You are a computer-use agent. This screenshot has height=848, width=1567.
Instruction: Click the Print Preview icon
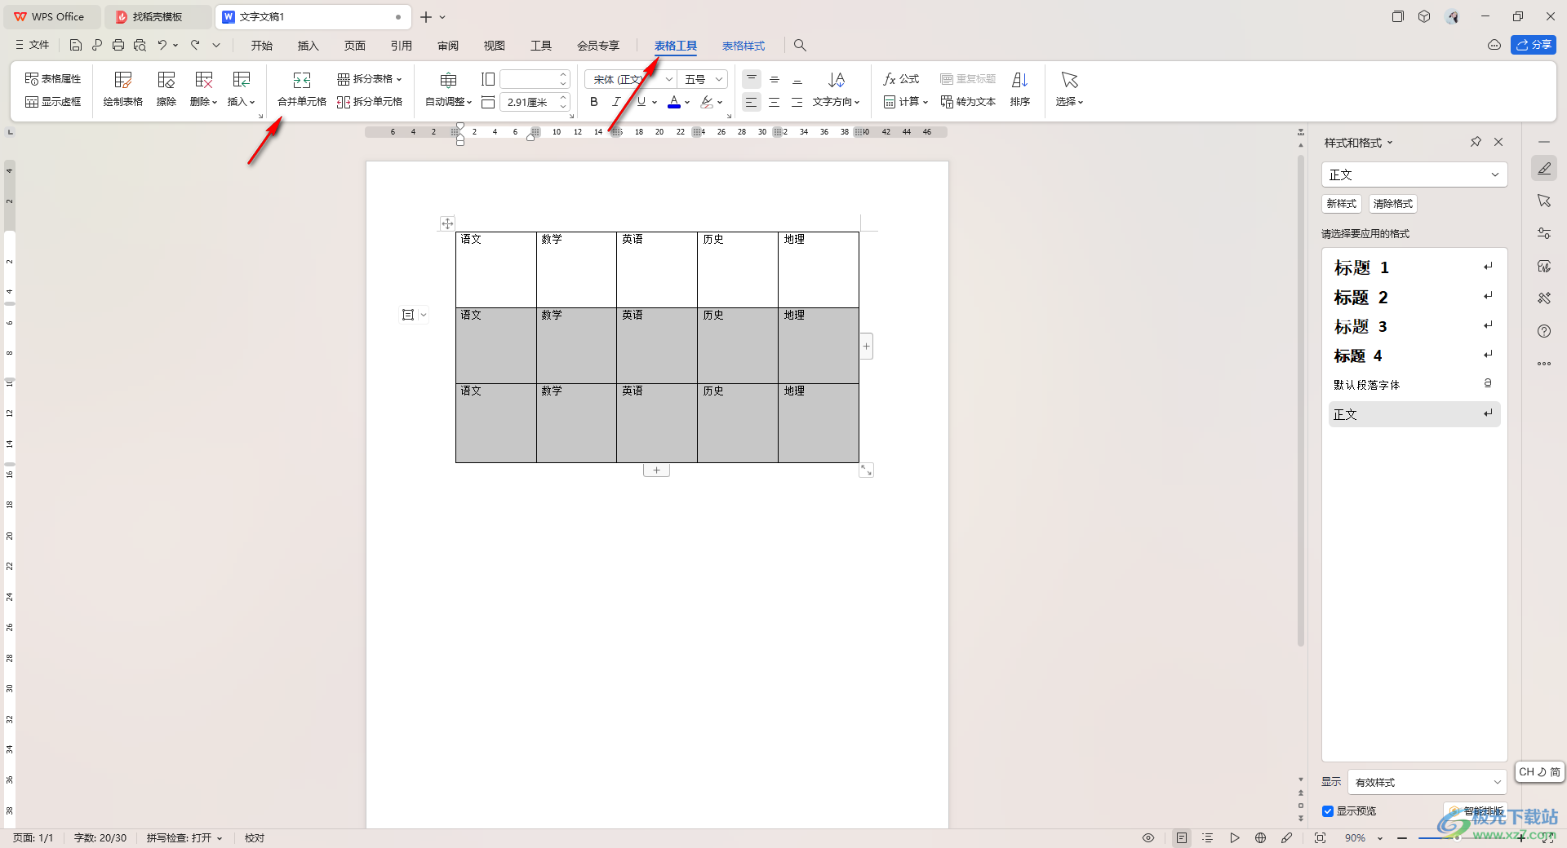[140, 45]
